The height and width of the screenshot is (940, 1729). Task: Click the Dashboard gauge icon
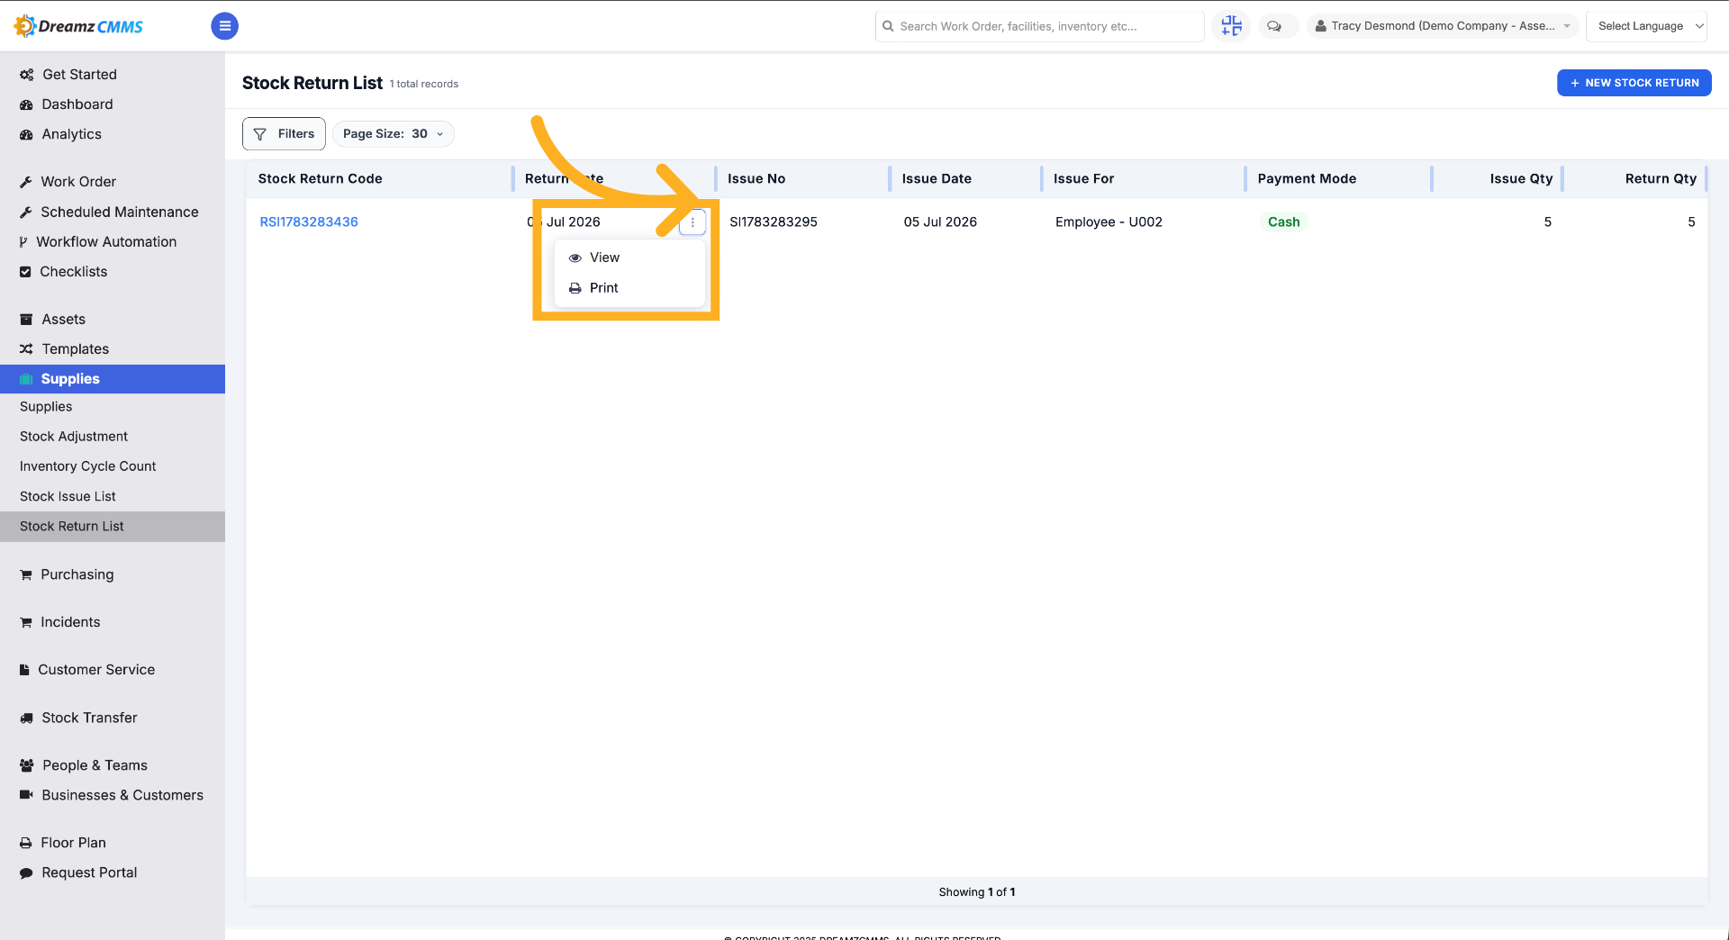click(x=26, y=104)
